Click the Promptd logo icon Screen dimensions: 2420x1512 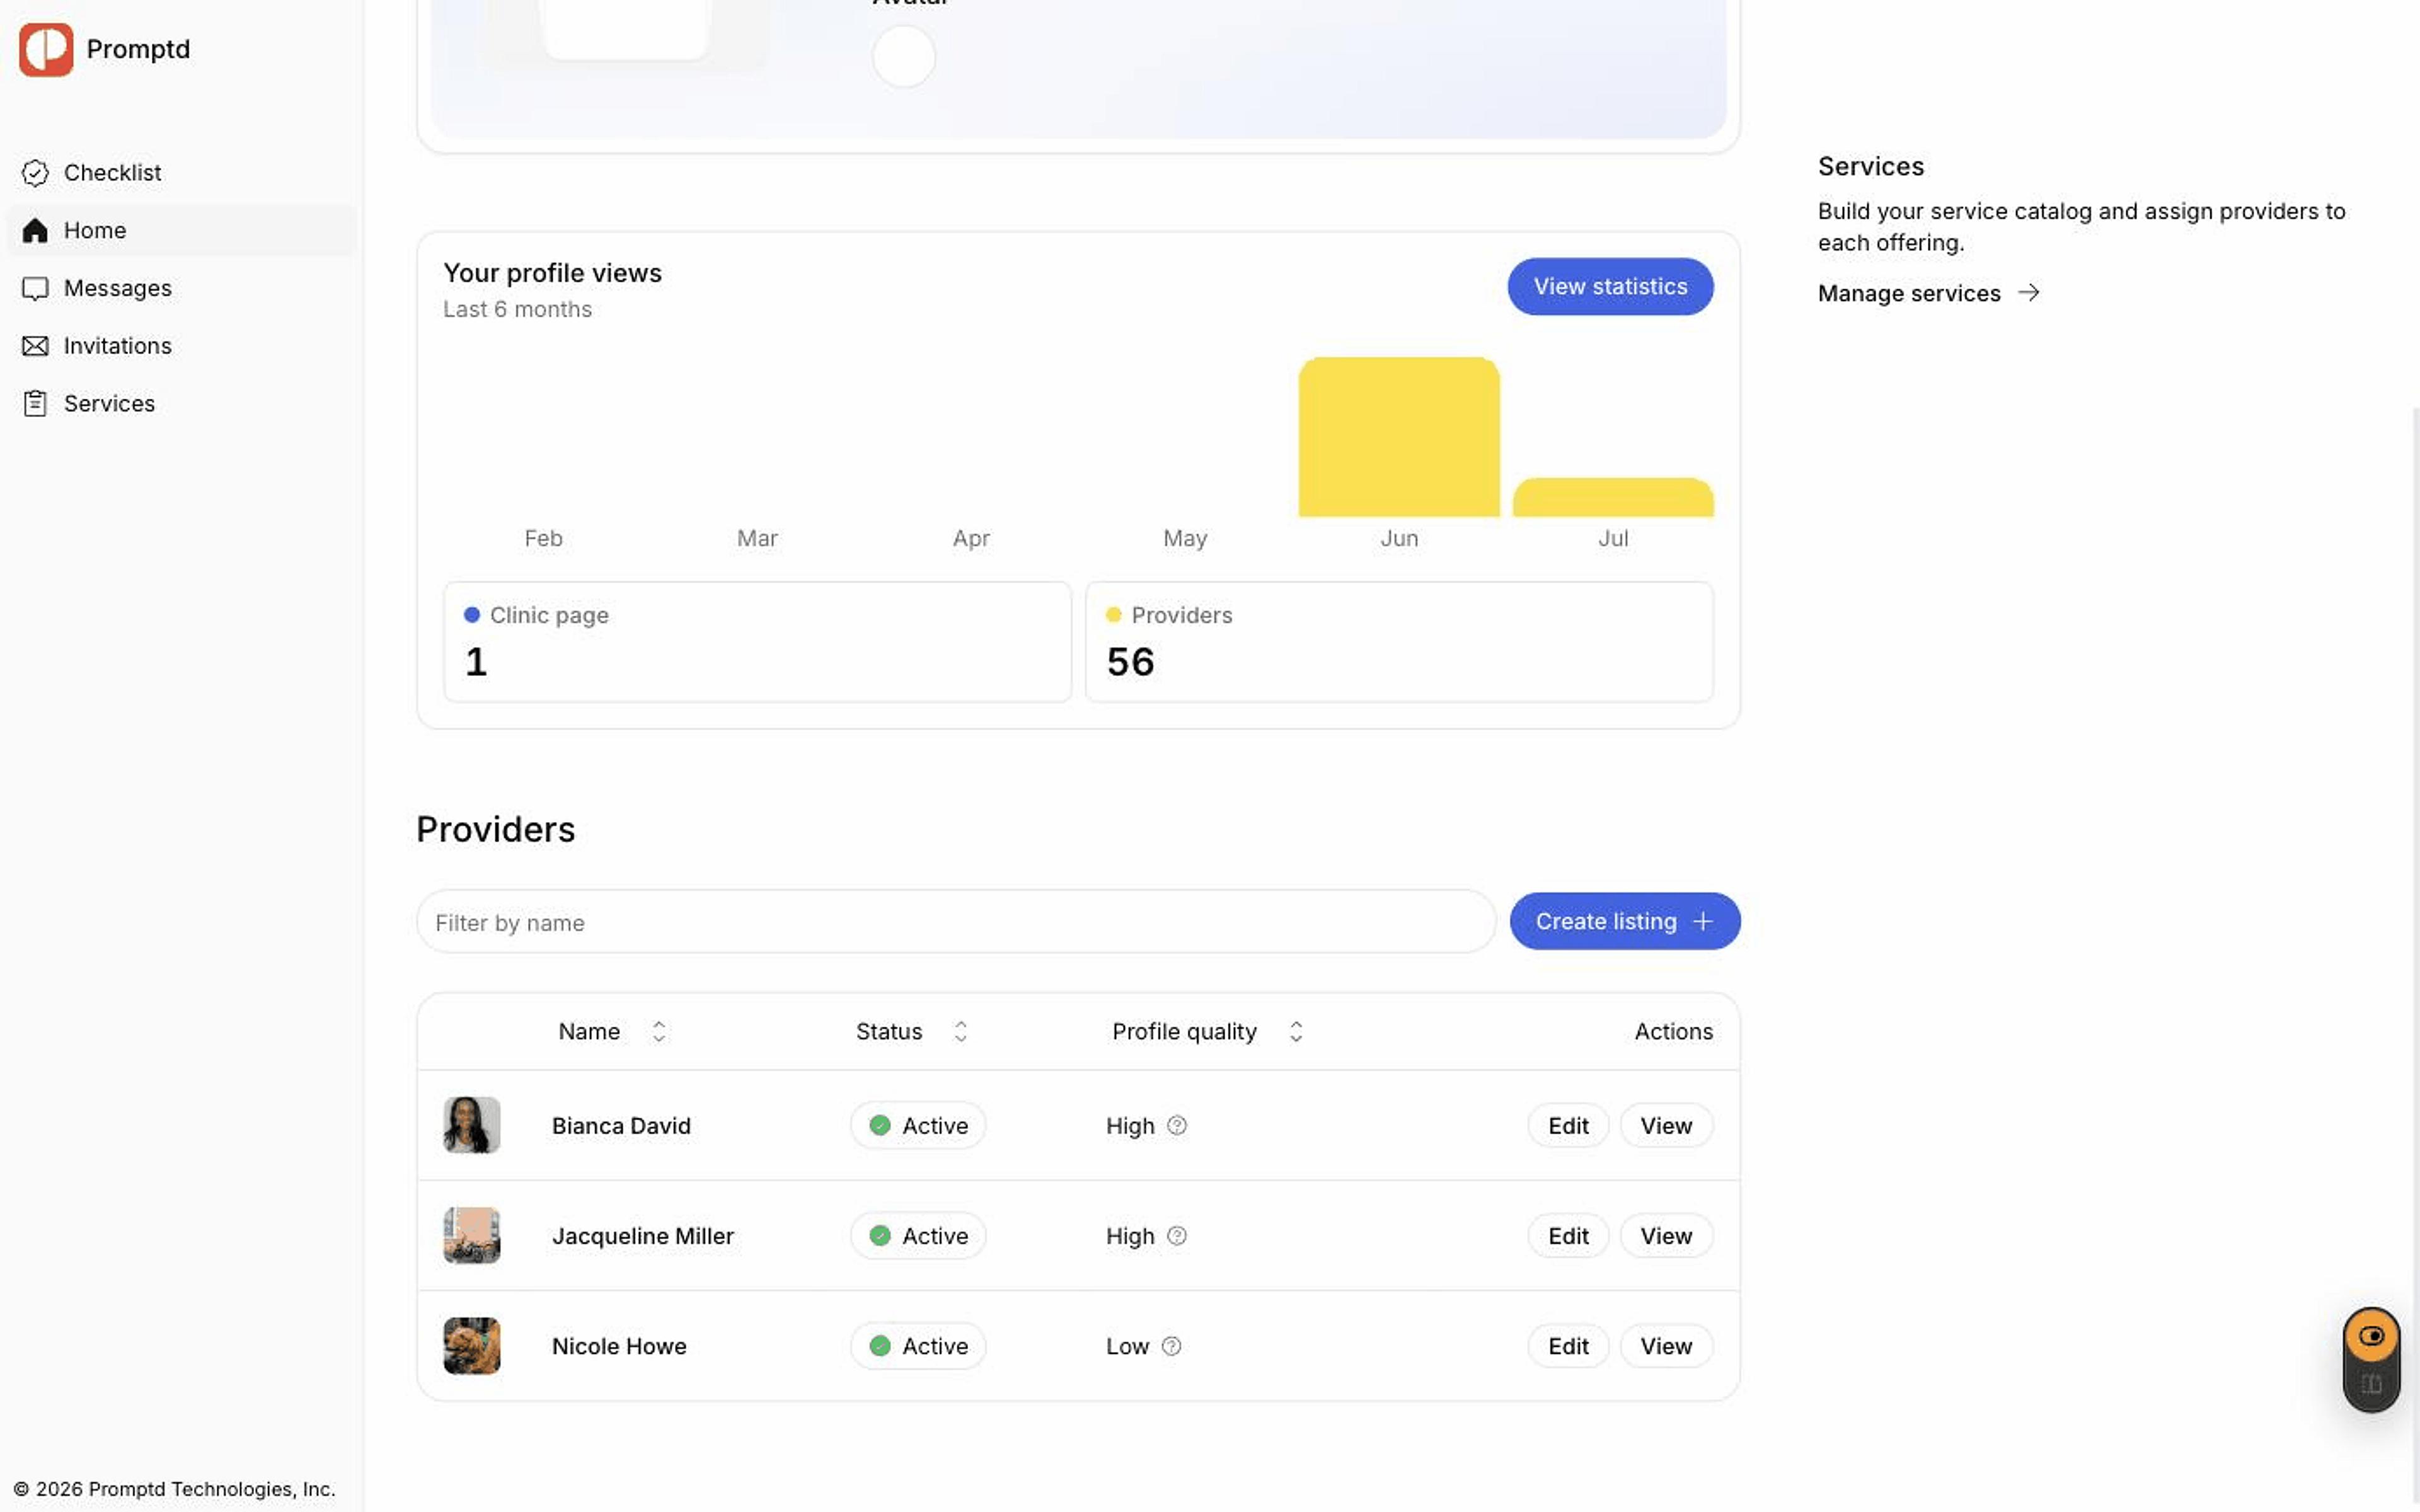(46, 49)
